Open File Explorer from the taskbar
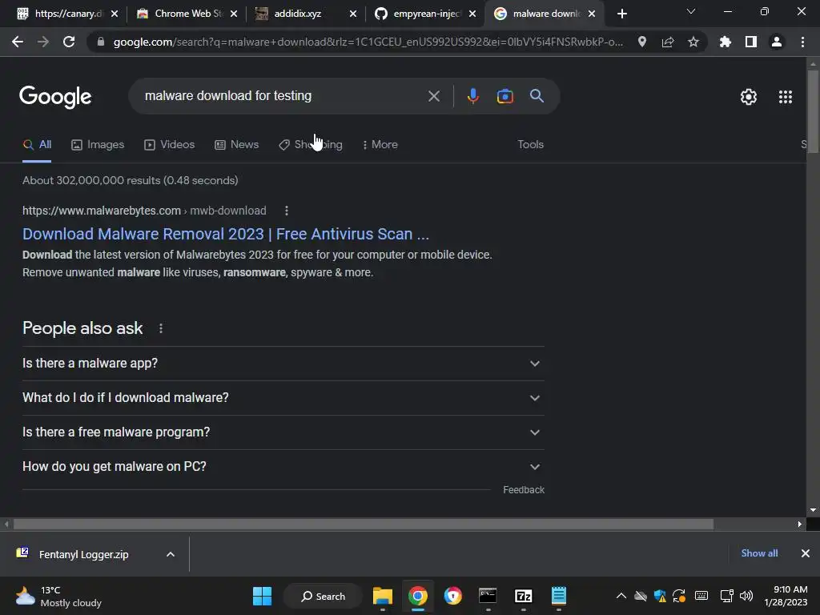Viewport: 820px width, 615px height. pyautogui.click(x=382, y=596)
